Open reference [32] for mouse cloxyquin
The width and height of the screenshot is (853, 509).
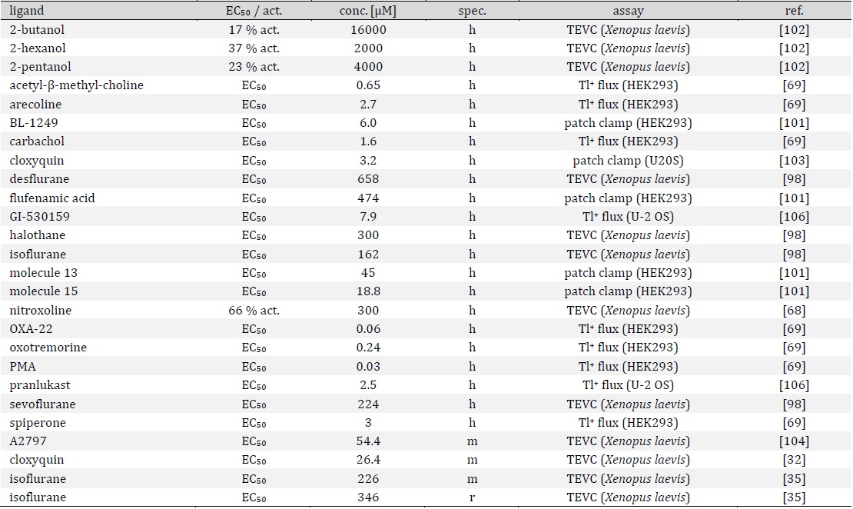[x=794, y=460]
